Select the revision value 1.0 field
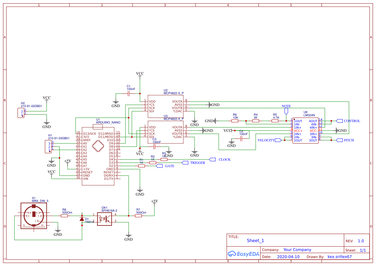 [x=361, y=241]
